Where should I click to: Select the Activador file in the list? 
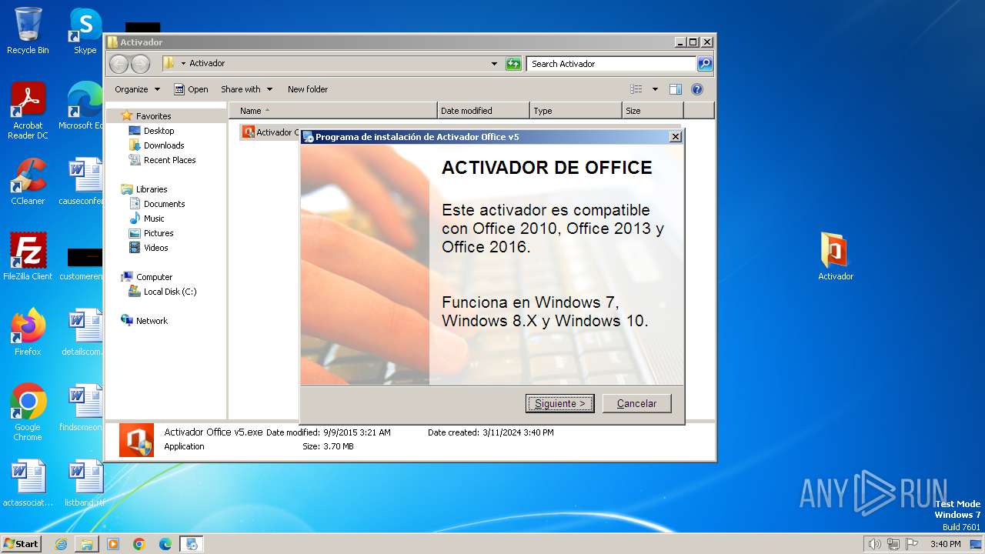271,132
